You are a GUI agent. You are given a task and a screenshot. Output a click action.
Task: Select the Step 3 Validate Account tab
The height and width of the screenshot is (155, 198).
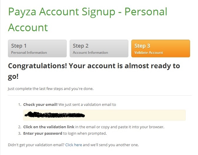tap(161, 49)
